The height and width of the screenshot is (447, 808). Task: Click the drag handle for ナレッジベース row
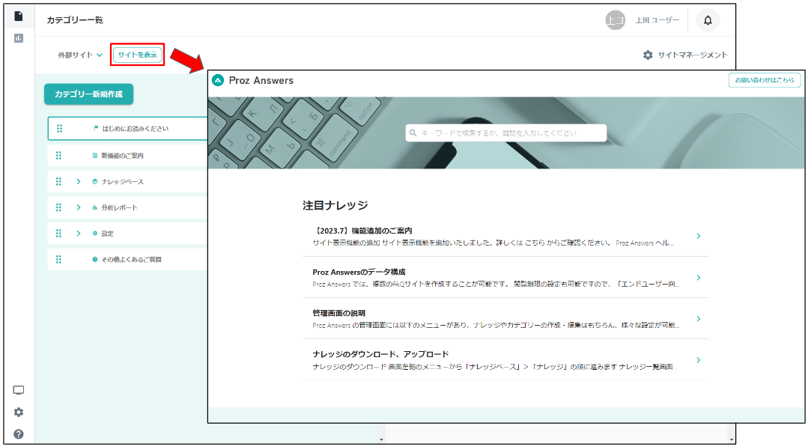pyautogui.click(x=58, y=182)
